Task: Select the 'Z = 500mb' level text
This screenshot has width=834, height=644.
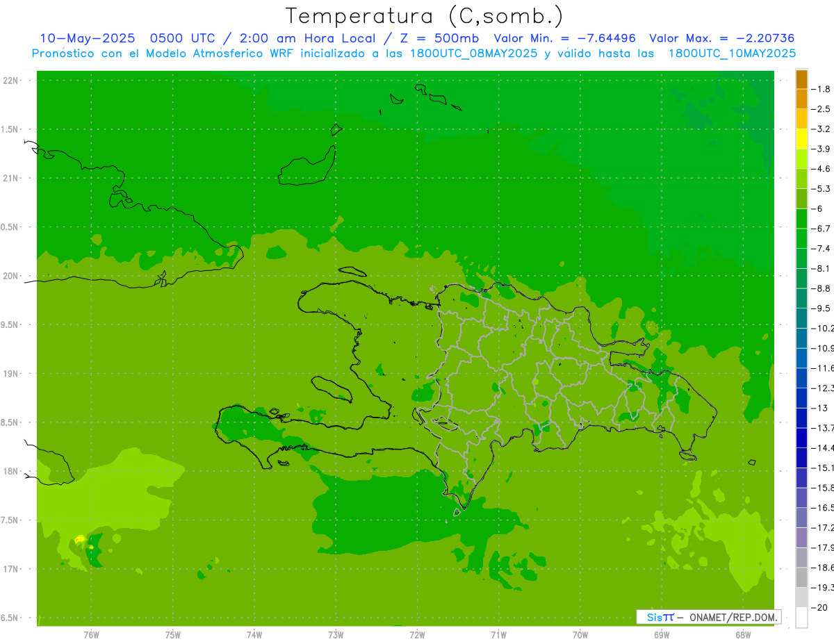Action: coord(439,39)
